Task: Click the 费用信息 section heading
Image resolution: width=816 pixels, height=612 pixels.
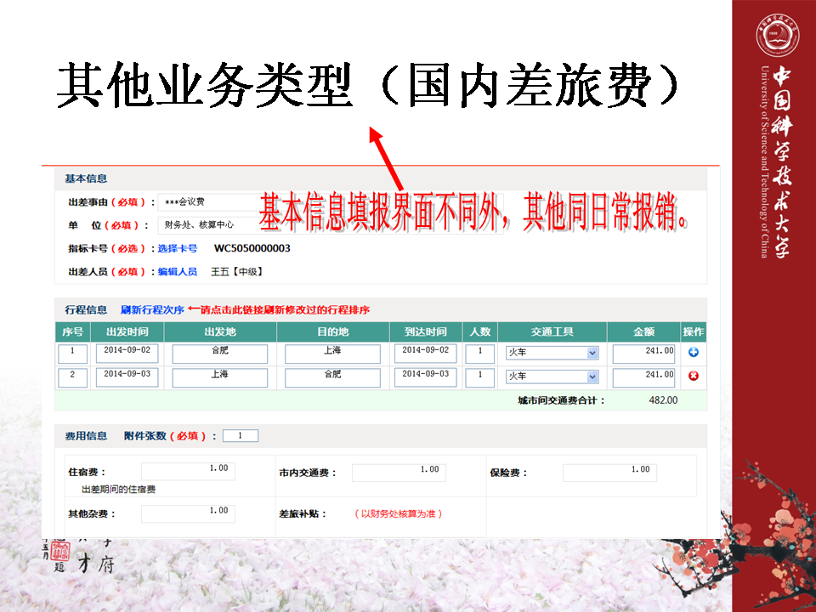Action: [86, 436]
